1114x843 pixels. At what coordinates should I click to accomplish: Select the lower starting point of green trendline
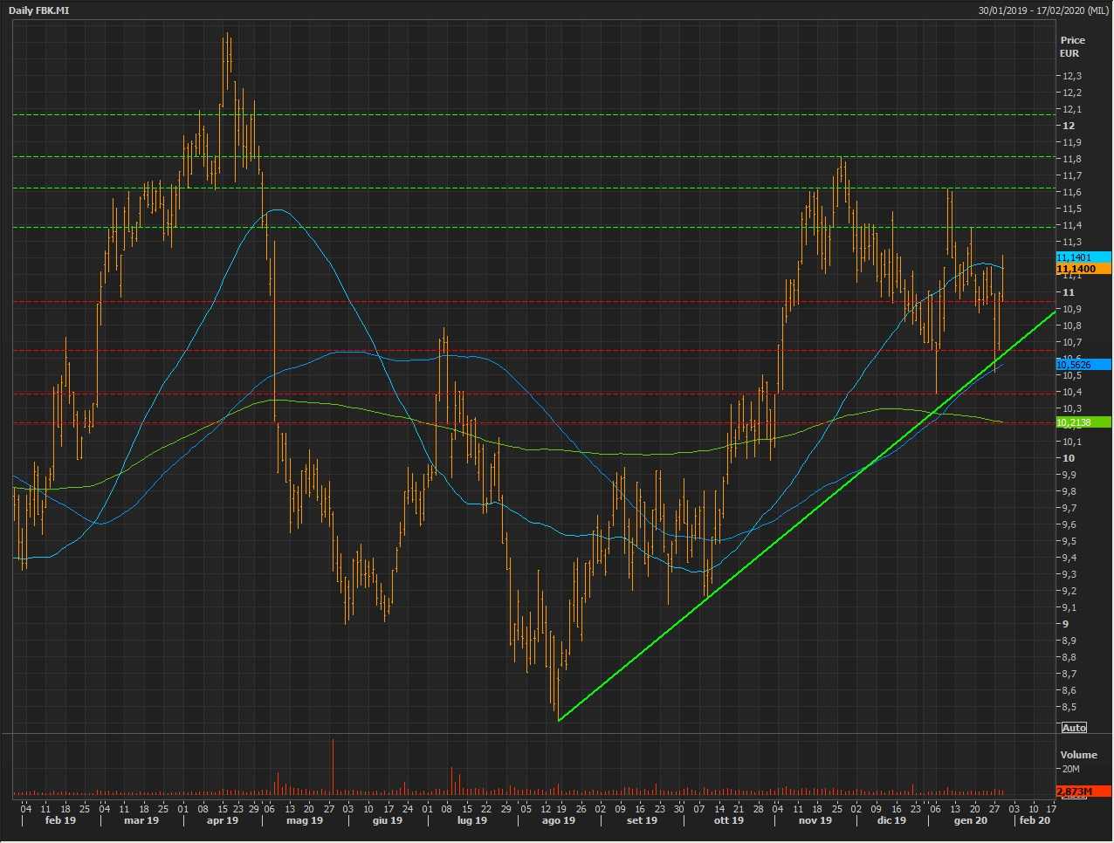pos(559,720)
